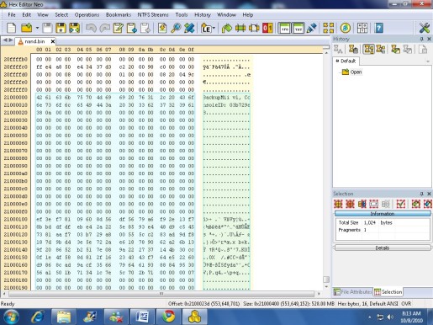Collapse the Information section header
The width and height of the screenshot is (433, 325).
pyautogui.click(x=383, y=214)
